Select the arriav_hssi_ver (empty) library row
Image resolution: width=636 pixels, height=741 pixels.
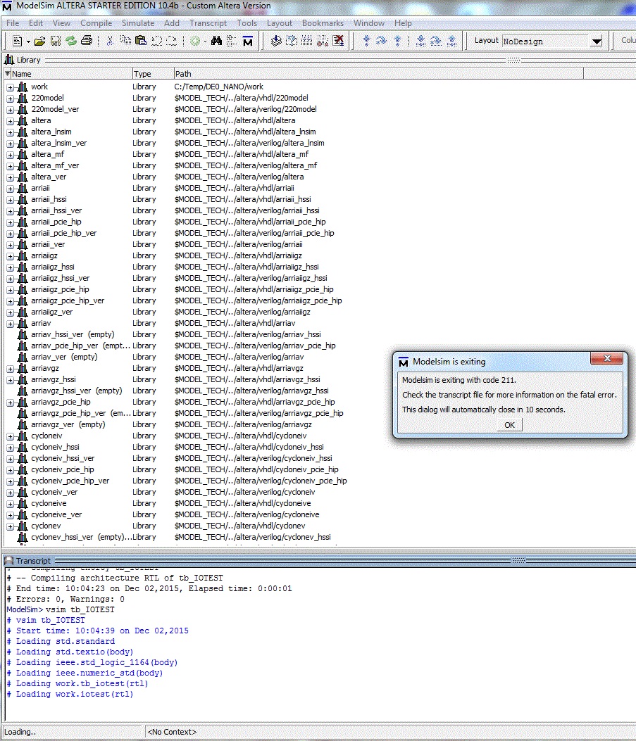tap(72, 334)
